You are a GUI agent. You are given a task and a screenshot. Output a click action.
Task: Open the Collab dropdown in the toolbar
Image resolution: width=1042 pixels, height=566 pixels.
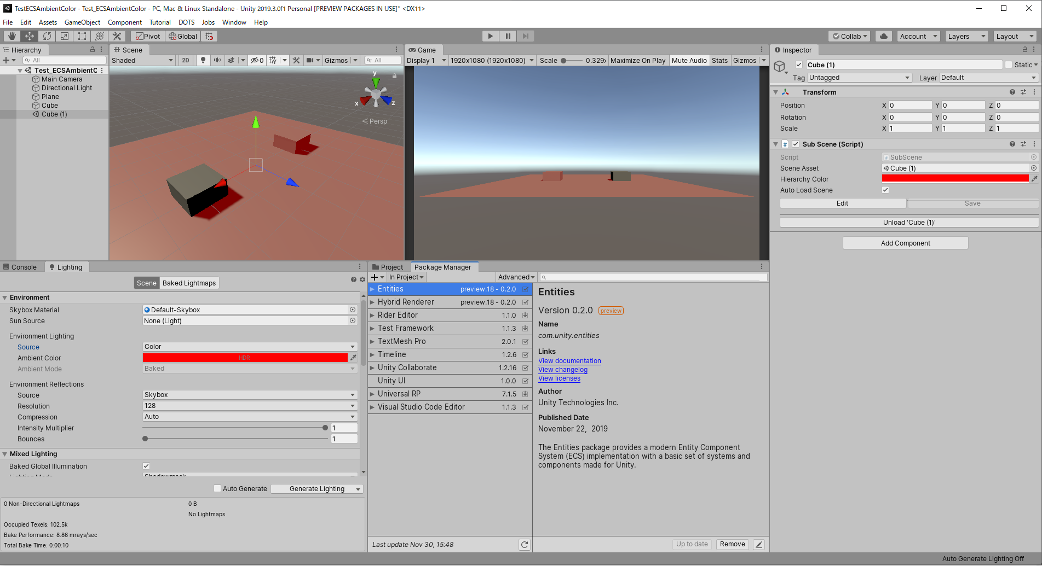click(x=849, y=36)
